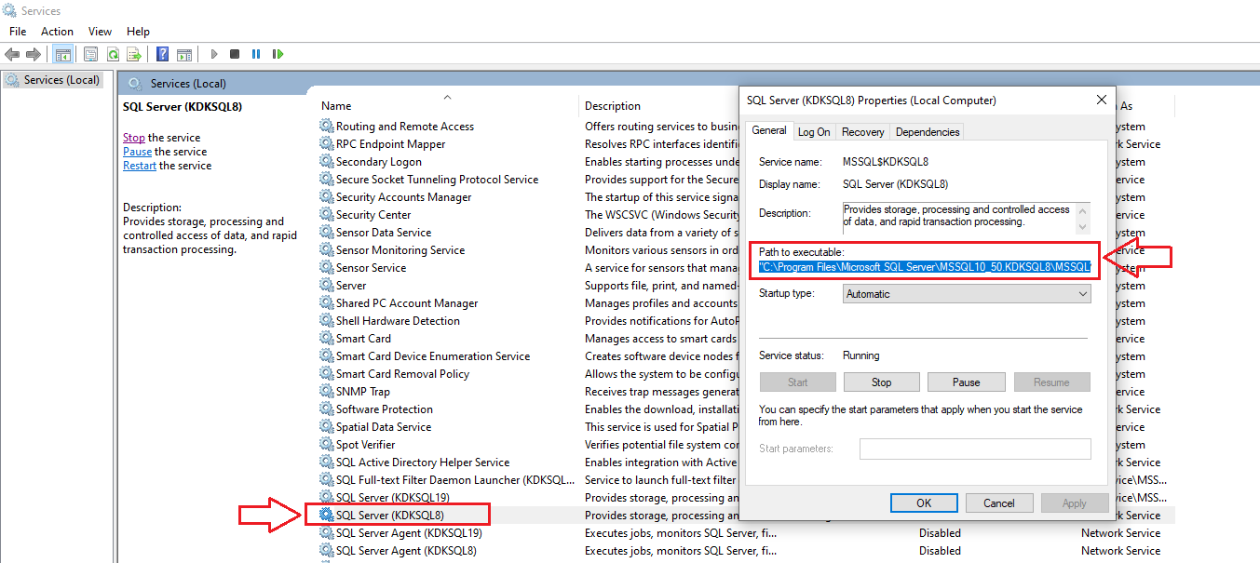The height and width of the screenshot is (563, 1260).
Task: Click the gear icon beside SQL Server Agent (KDKSQL8)
Action: pos(326,550)
